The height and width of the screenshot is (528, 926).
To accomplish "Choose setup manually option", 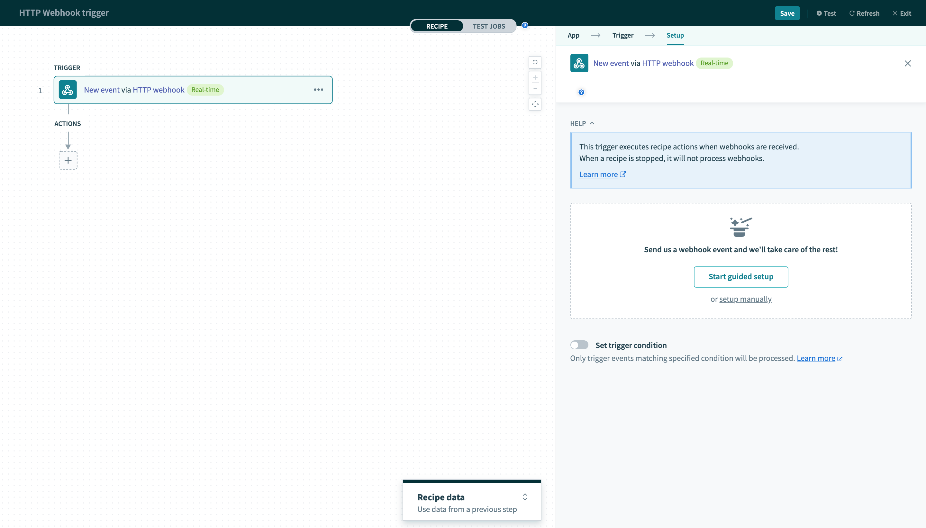I will tap(745, 299).
